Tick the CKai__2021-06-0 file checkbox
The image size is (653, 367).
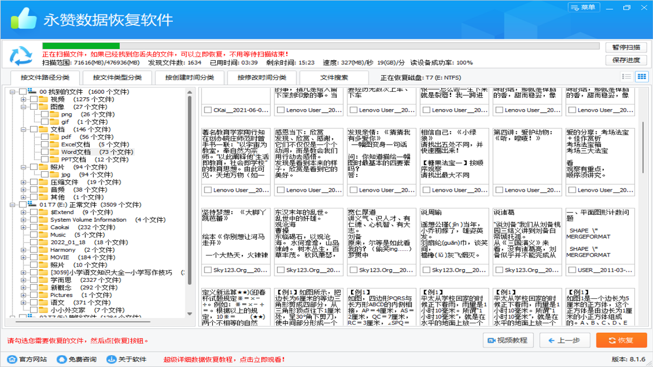point(208,110)
